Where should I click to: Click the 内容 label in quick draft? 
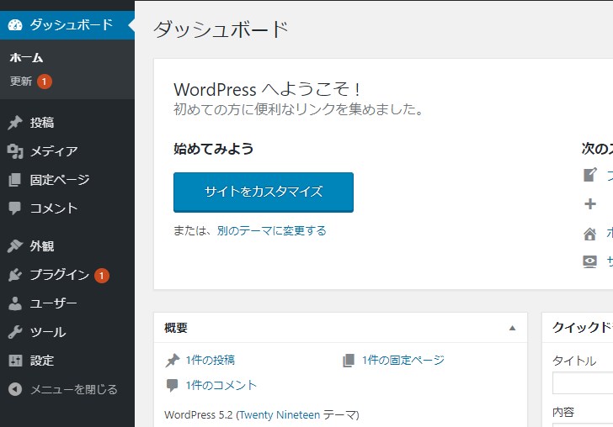tap(563, 412)
